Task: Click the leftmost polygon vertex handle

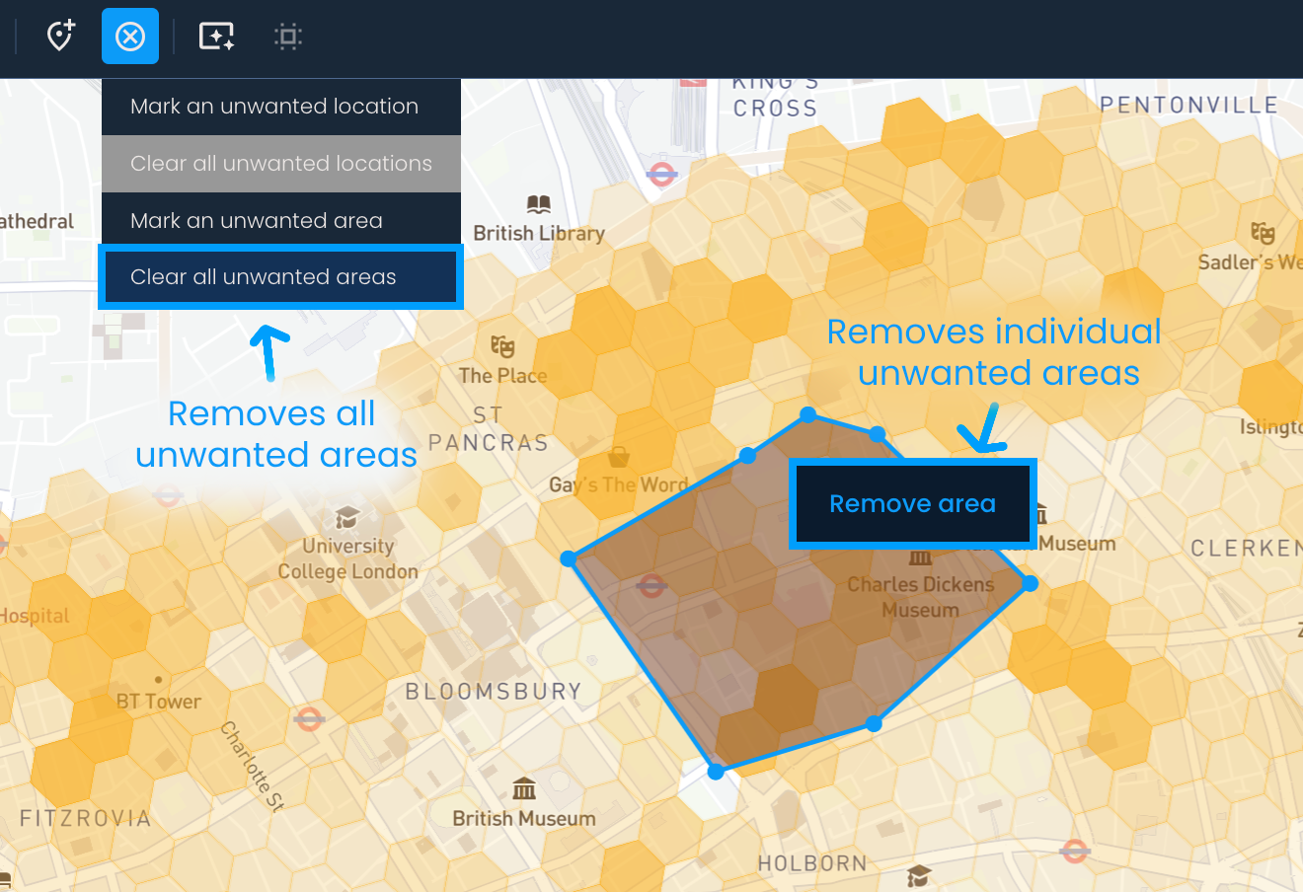Action: click(x=568, y=558)
